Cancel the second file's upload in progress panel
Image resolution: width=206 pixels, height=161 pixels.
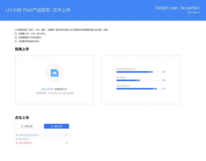[x=164, y=80]
